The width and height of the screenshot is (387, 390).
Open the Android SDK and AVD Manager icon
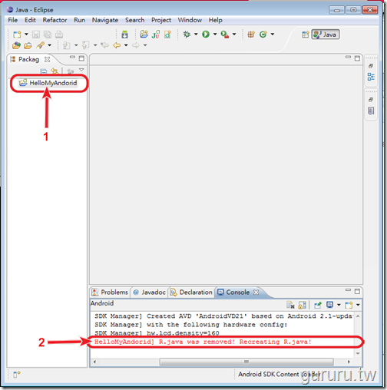(x=124, y=35)
